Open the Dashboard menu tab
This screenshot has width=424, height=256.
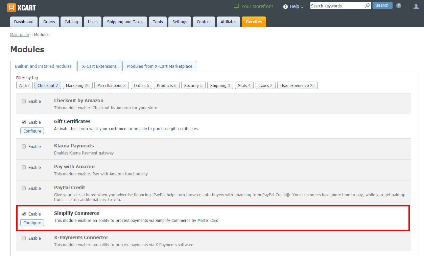click(x=24, y=22)
